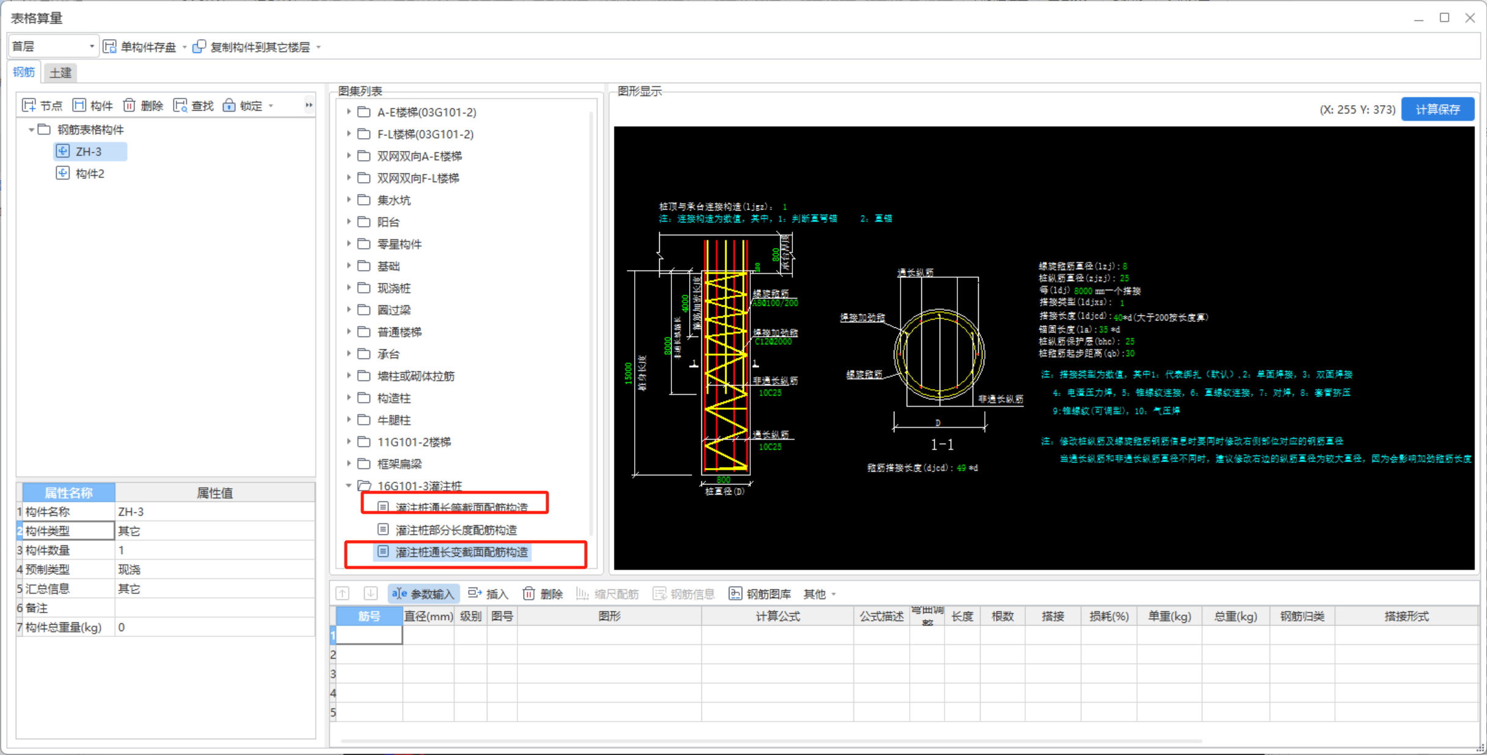Click the 构件类型 value 其它
The width and height of the screenshot is (1487, 755).
click(214, 531)
